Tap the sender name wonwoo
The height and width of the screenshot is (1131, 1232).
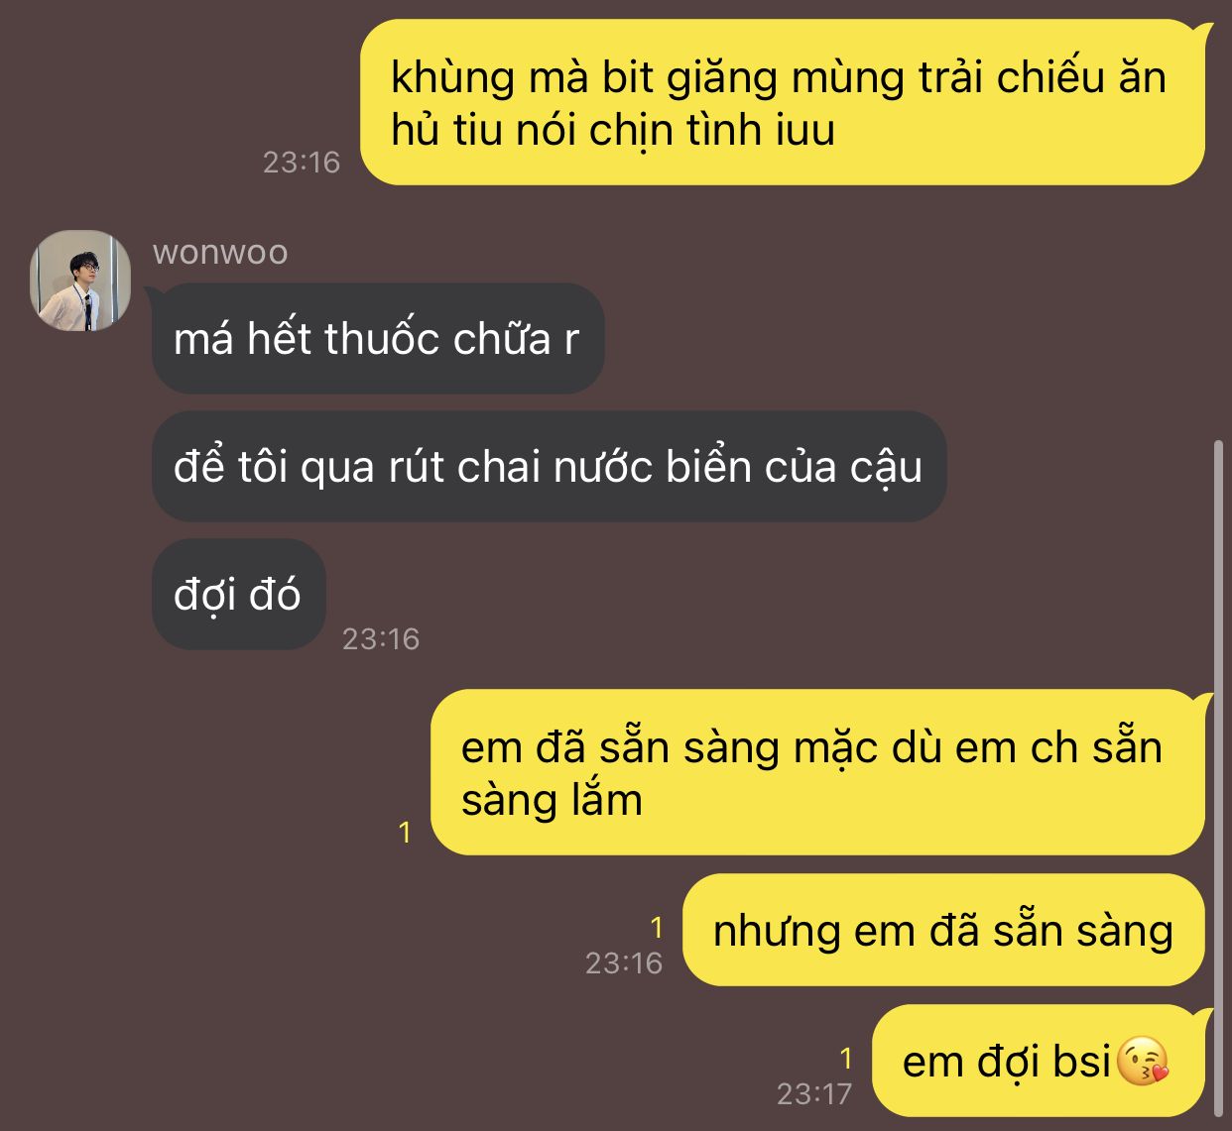[220, 252]
